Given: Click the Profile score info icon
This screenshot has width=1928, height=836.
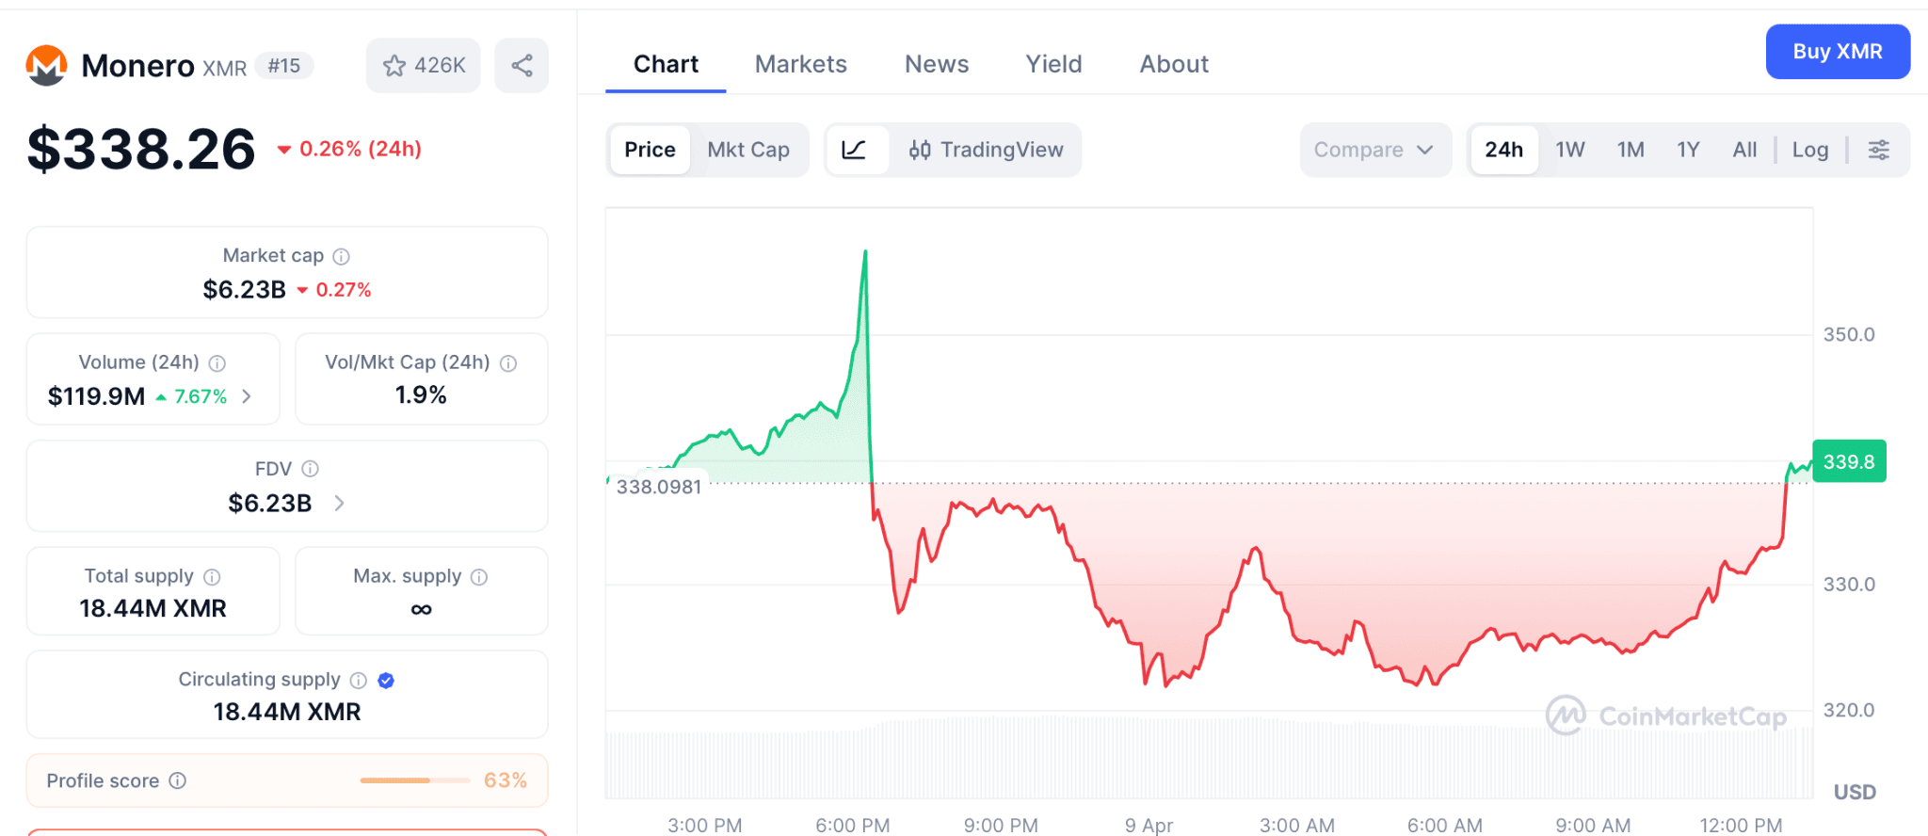Looking at the screenshot, I should [x=178, y=780].
